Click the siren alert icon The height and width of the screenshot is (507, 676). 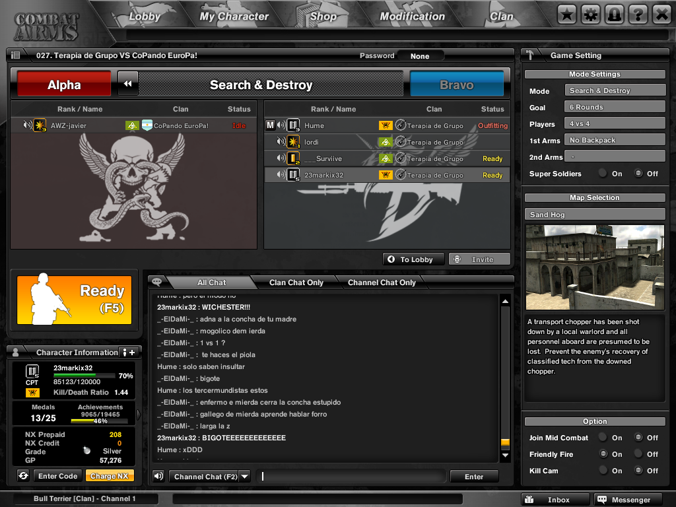tap(614, 15)
